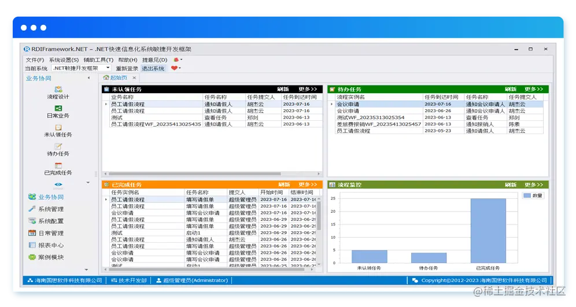The image size is (576, 307).
Task: Open 已完成任务 in the left sidebar
Action: click(x=58, y=169)
